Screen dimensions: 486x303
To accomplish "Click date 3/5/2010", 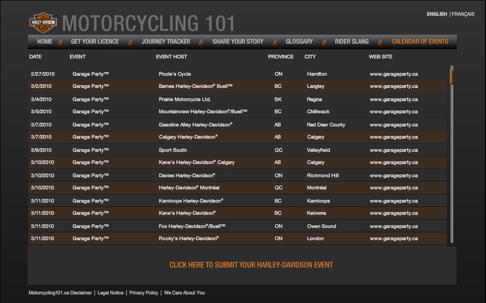I will 41,111.
